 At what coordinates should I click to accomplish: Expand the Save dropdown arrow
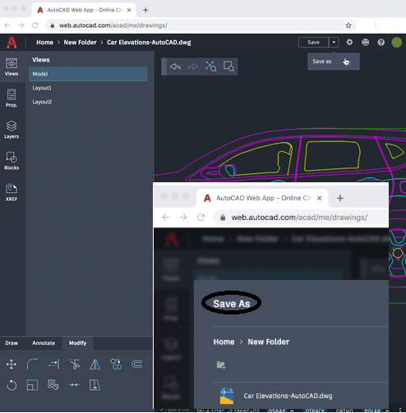[334, 42]
